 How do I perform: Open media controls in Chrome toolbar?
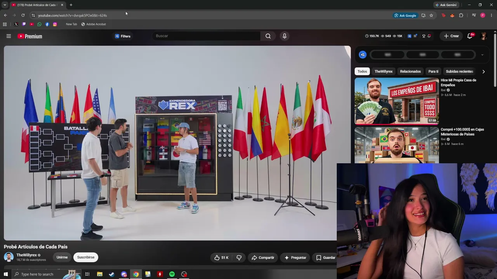click(x=474, y=15)
